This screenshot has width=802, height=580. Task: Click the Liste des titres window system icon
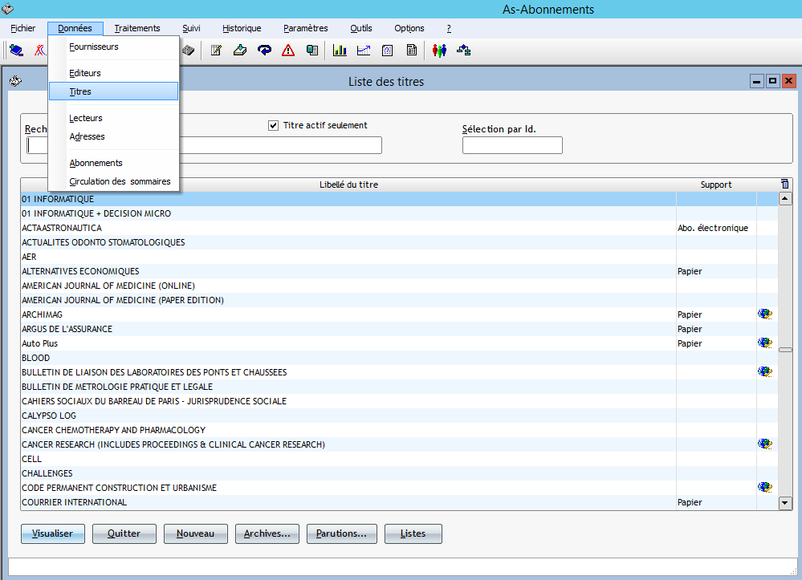click(16, 81)
